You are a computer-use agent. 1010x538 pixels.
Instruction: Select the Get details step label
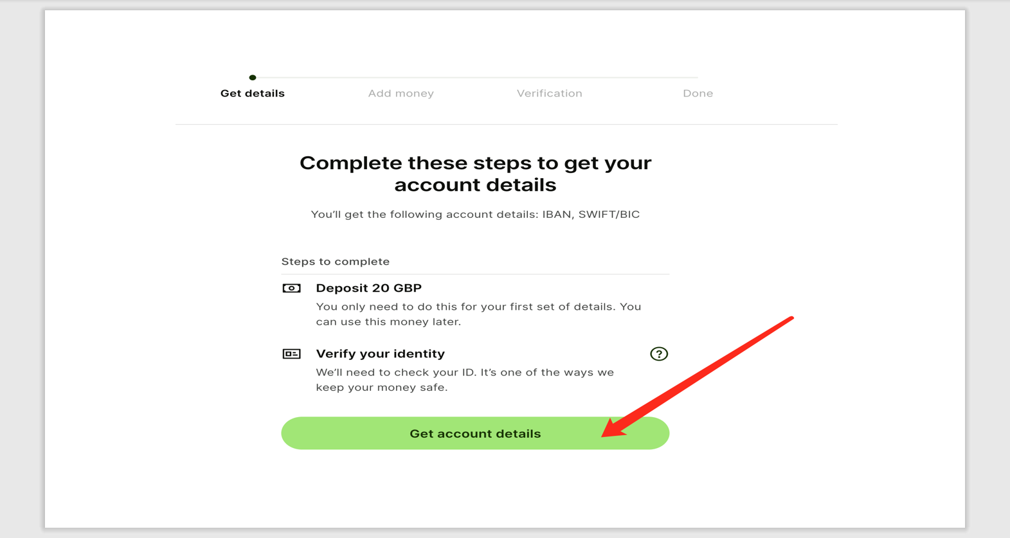coord(252,93)
